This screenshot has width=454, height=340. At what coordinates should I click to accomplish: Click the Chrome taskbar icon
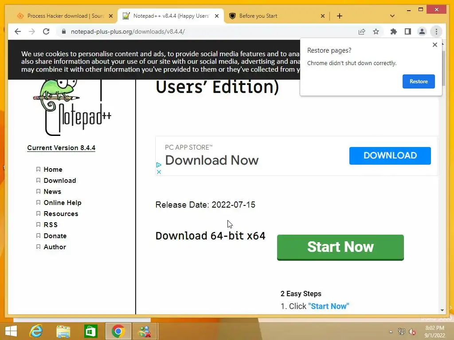[118, 331]
